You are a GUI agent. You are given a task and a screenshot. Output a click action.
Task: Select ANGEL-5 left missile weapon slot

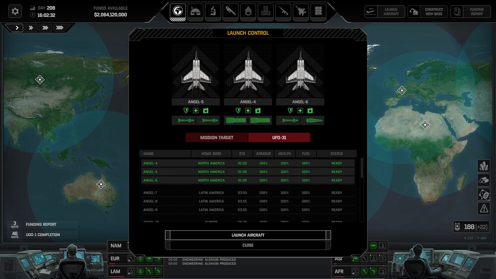tap(184, 120)
